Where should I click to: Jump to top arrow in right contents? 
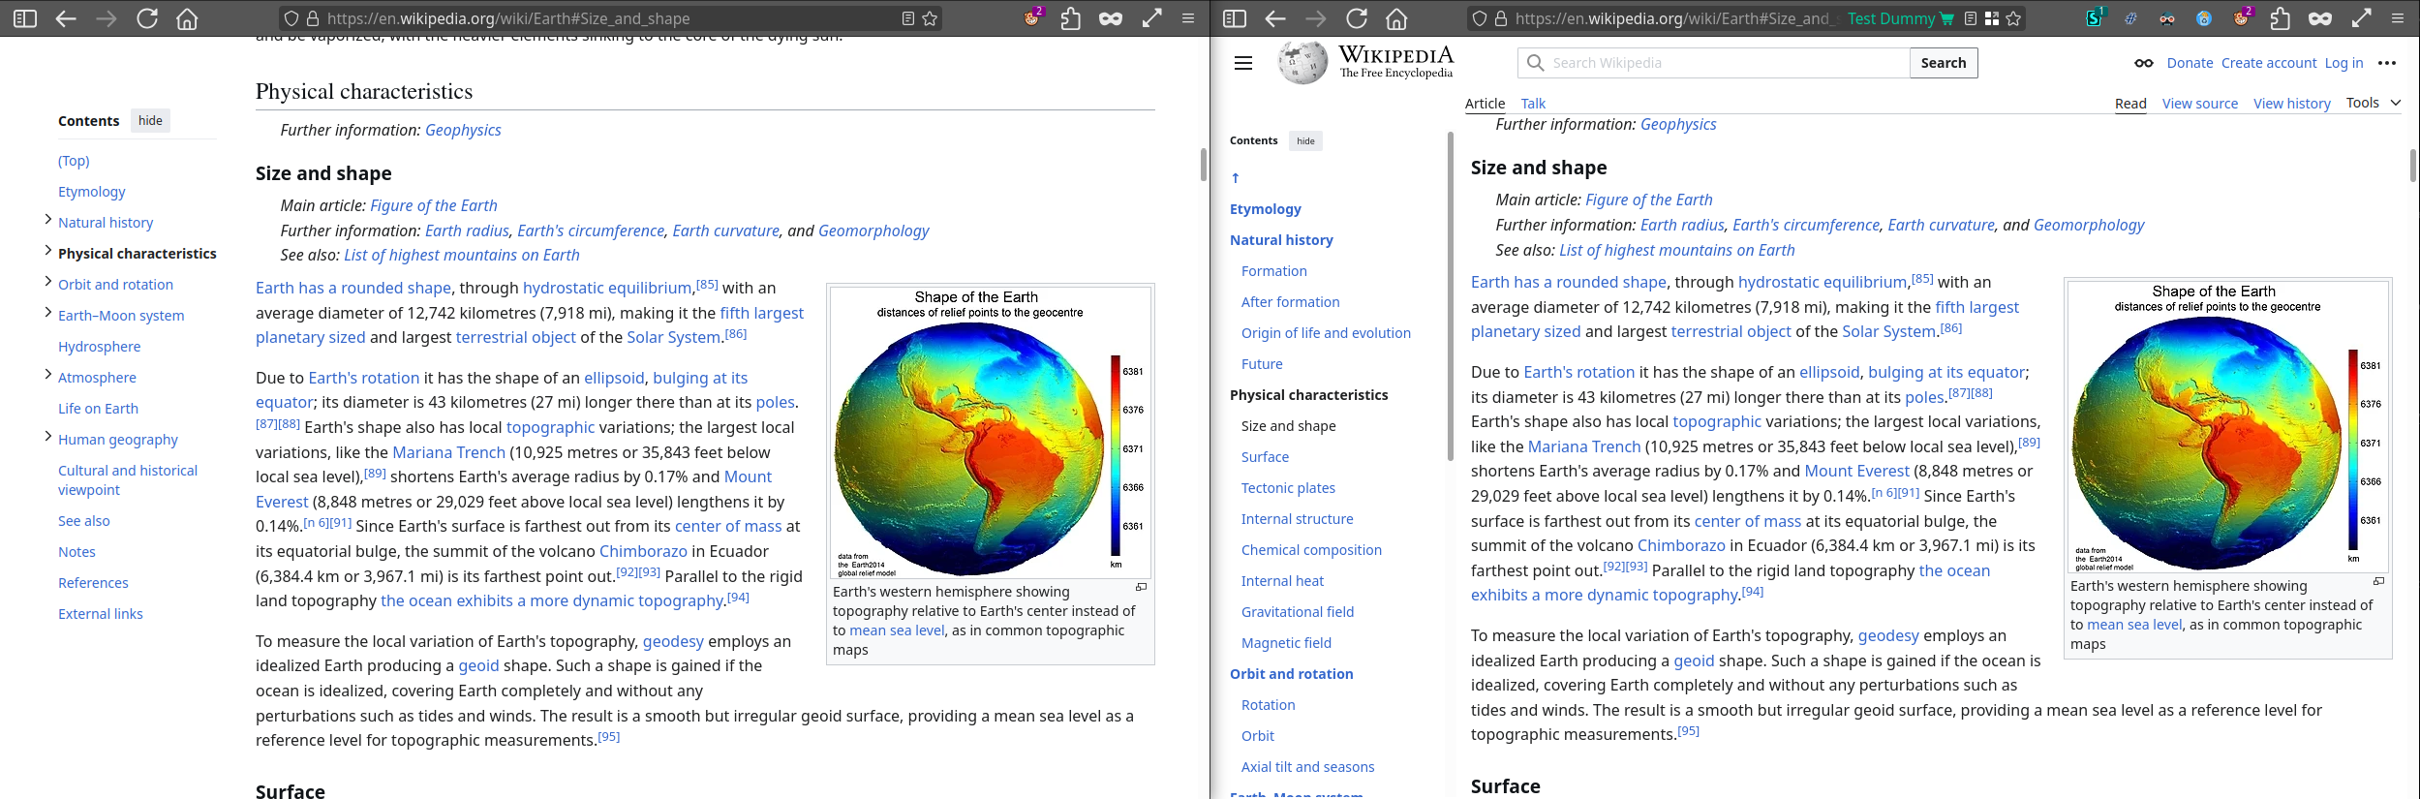tap(1235, 178)
